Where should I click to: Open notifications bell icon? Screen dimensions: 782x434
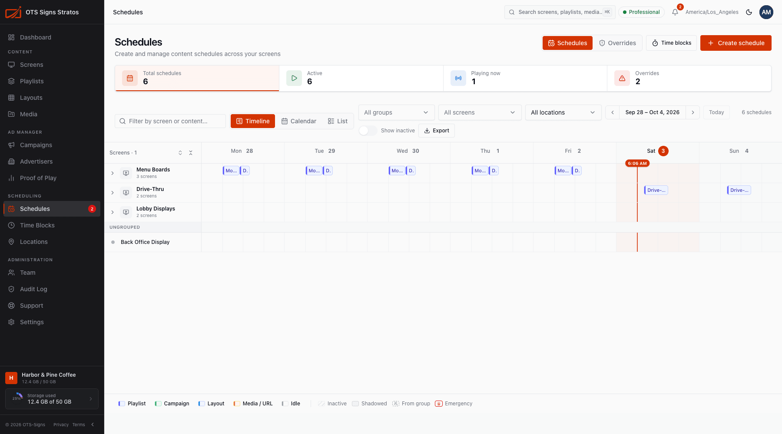(x=675, y=12)
